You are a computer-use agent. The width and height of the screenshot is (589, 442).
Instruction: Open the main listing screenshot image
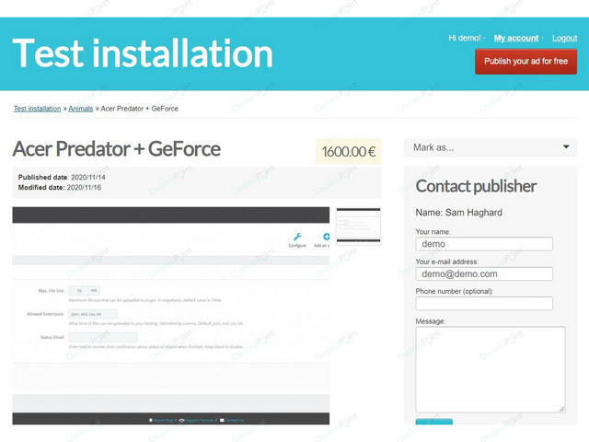(171, 316)
